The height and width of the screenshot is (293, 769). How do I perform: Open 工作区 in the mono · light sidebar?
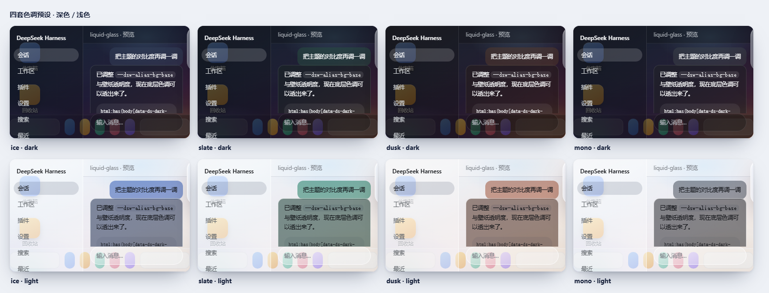pos(589,204)
